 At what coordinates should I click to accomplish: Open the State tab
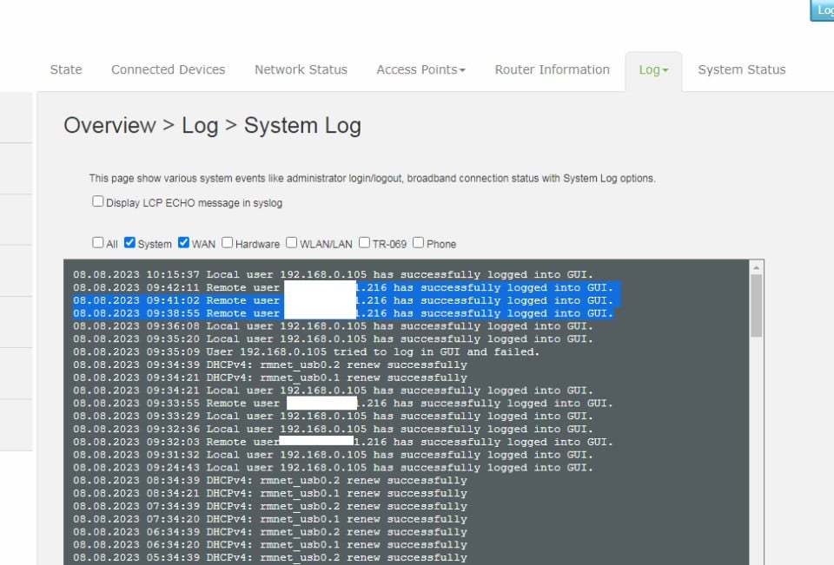pyautogui.click(x=66, y=69)
